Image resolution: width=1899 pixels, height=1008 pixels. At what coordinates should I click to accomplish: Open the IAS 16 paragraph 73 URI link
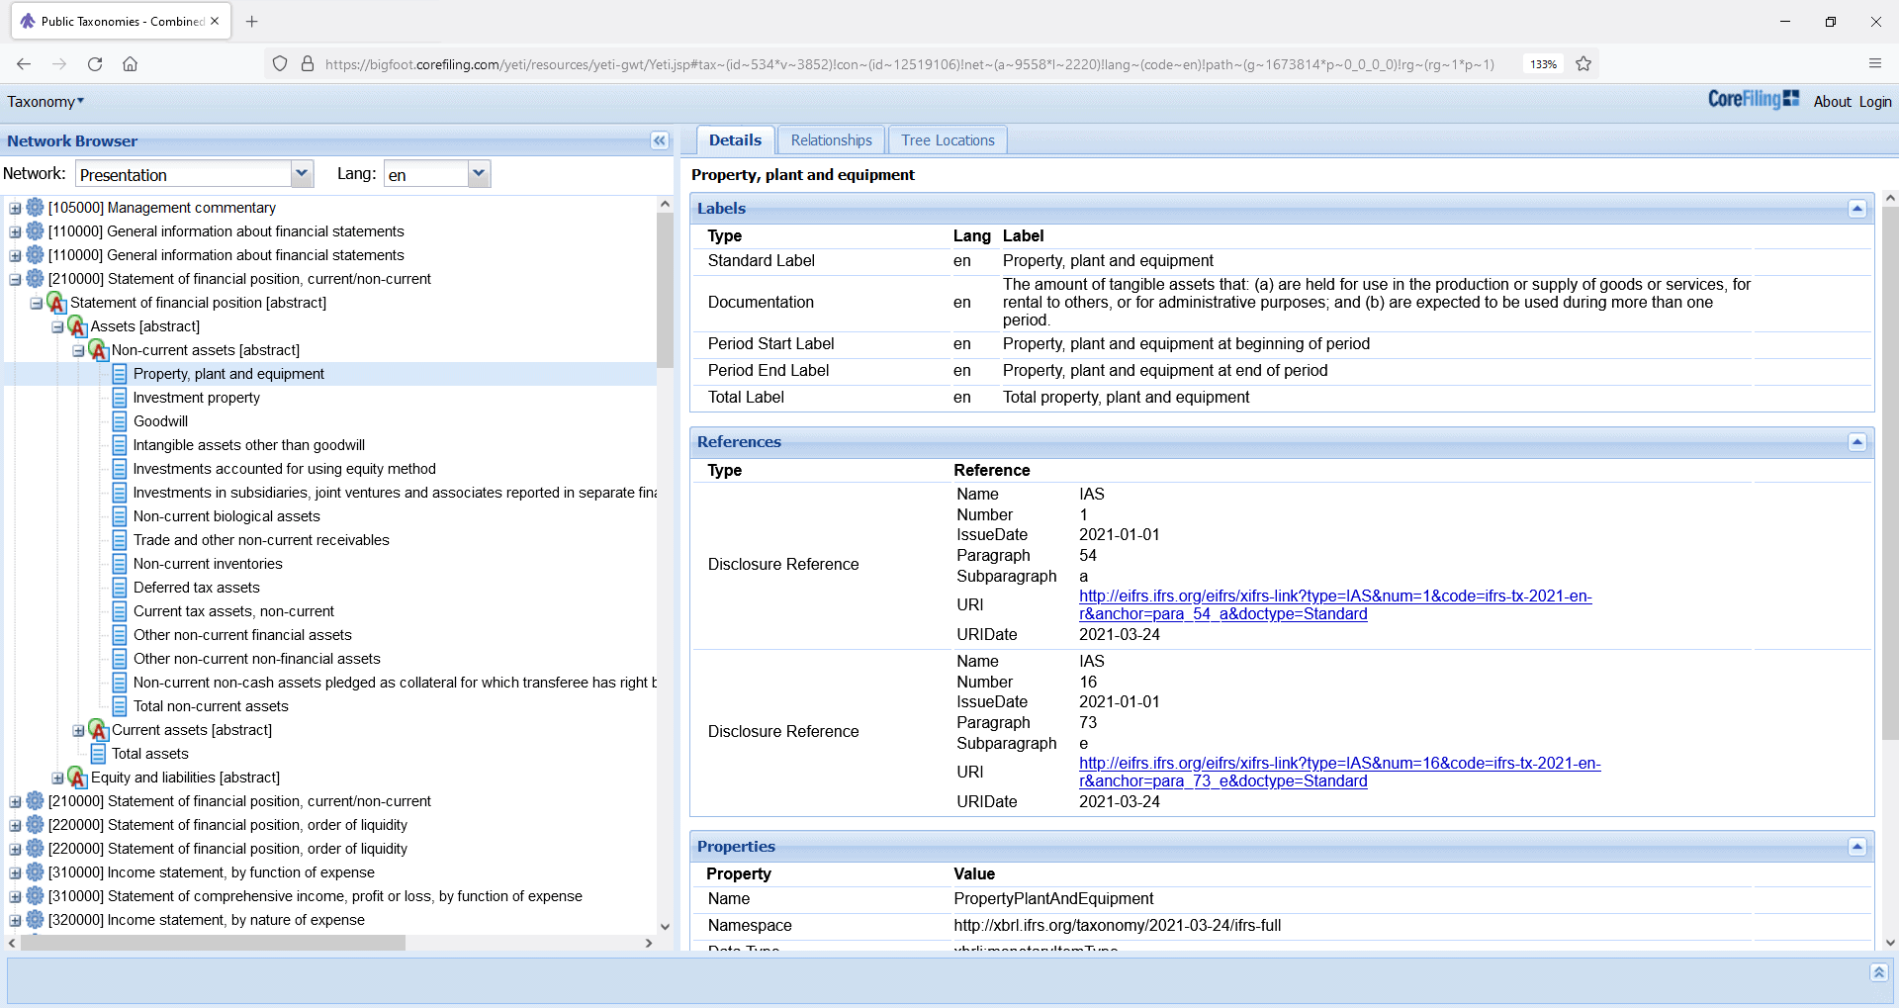click(1339, 772)
